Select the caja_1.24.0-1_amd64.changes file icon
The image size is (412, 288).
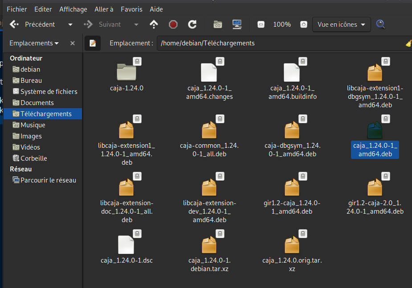pos(209,72)
